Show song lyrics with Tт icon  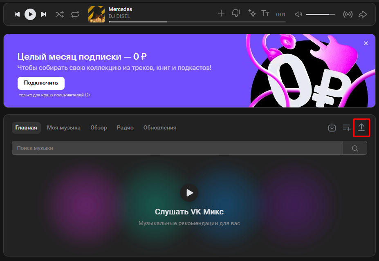click(x=265, y=13)
